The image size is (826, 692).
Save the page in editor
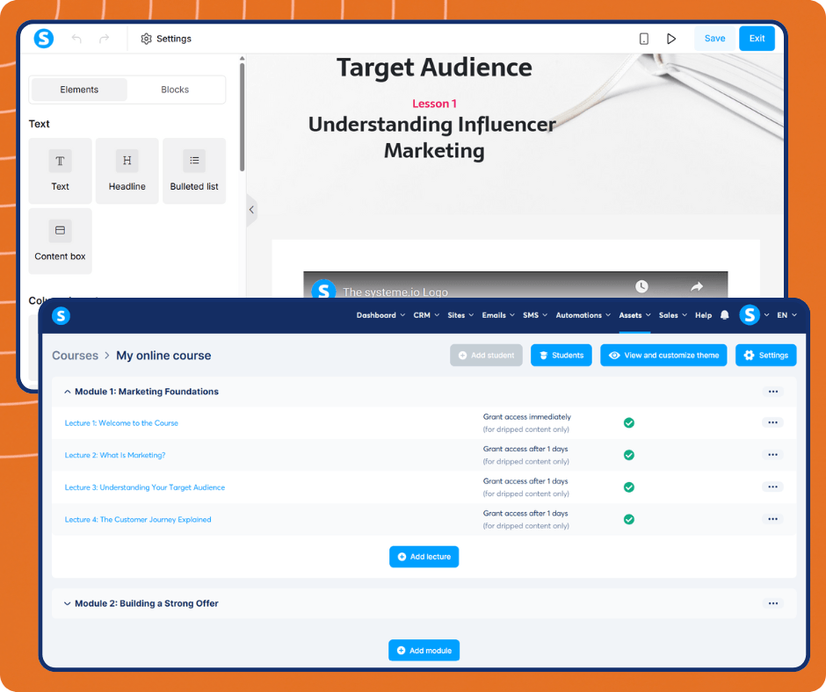(715, 39)
